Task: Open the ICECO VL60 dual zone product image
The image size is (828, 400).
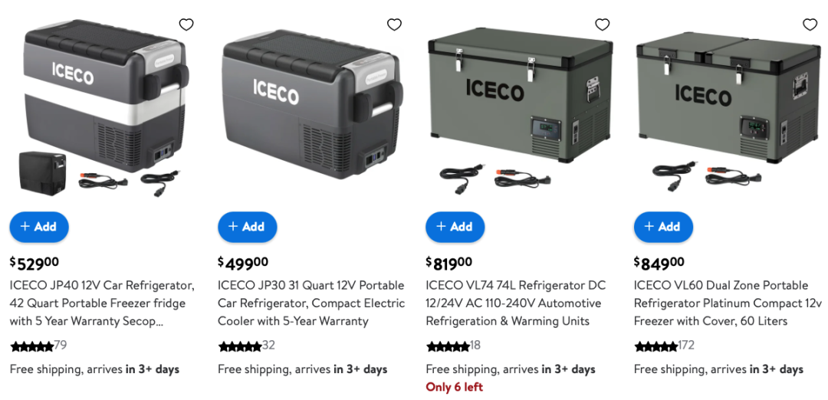Action: 728,107
